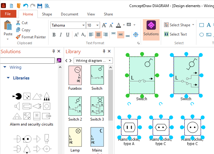214x154 pixels.
Task: Click the New document icon
Action: tap(11, 6)
